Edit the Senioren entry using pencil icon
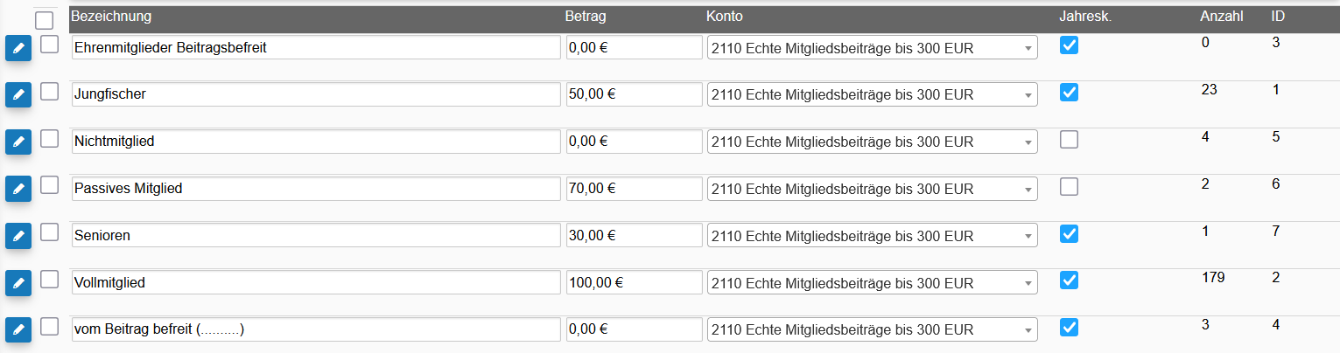Screen dimensions: 1340x353 [18, 236]
